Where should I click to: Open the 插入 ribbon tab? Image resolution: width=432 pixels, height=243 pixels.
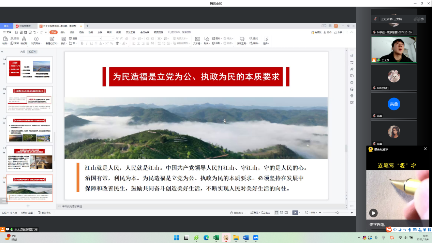[x=63, y=32]
